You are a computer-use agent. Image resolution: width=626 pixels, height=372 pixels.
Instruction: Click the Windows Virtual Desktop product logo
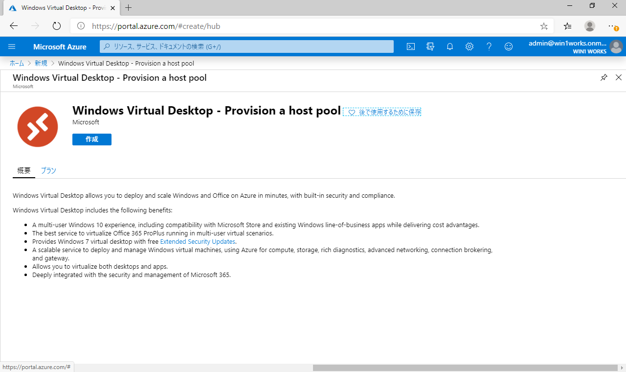38,126
